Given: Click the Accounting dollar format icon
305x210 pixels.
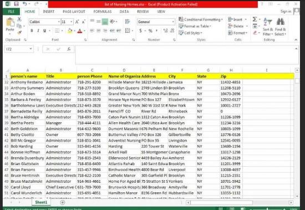Looking at the screenshot, I should point(140,31).
